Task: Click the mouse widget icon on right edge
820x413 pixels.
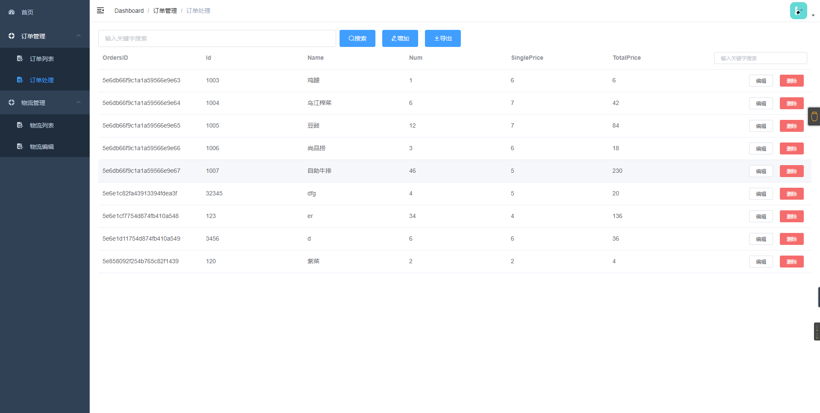Action: (x=814, y=116)
